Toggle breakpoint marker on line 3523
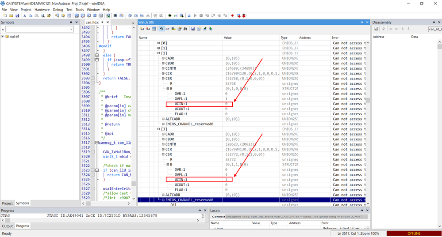 pos(92,170)
